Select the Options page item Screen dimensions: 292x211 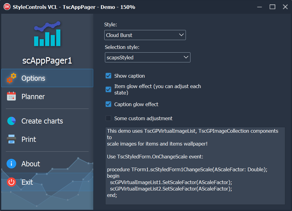pyautogui.click(x=47, y=78)
